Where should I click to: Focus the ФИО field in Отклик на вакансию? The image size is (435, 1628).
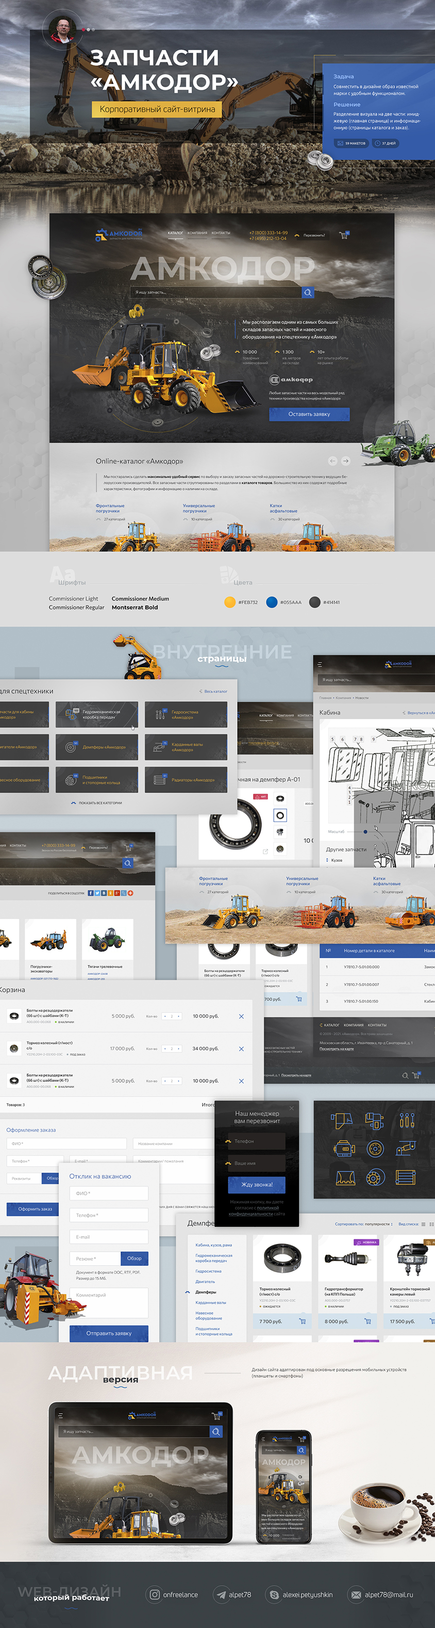coord(108,1193)
